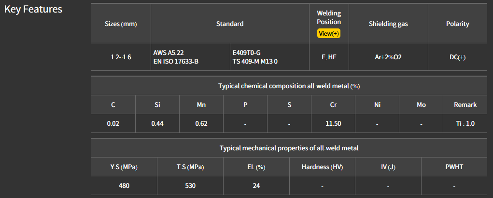Click the Ti : 1.0 remark cell

click(465, 123)
